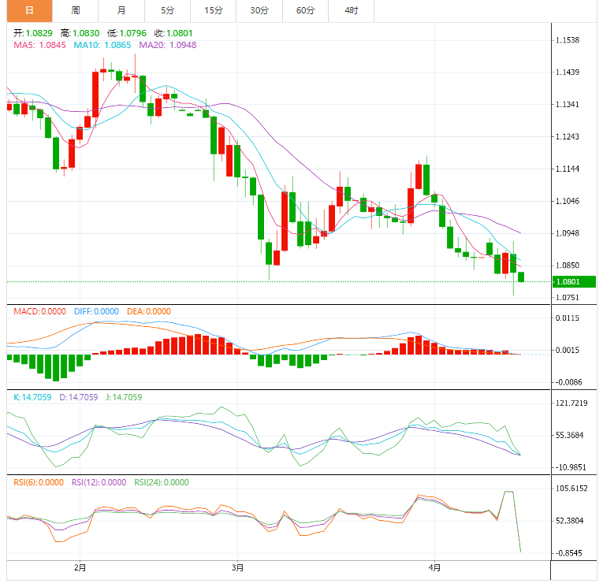Screen dimensions: 603x587
Task: Open the 60分 timeframe tab
Action: pyautogui.click(x=305, y=11)
